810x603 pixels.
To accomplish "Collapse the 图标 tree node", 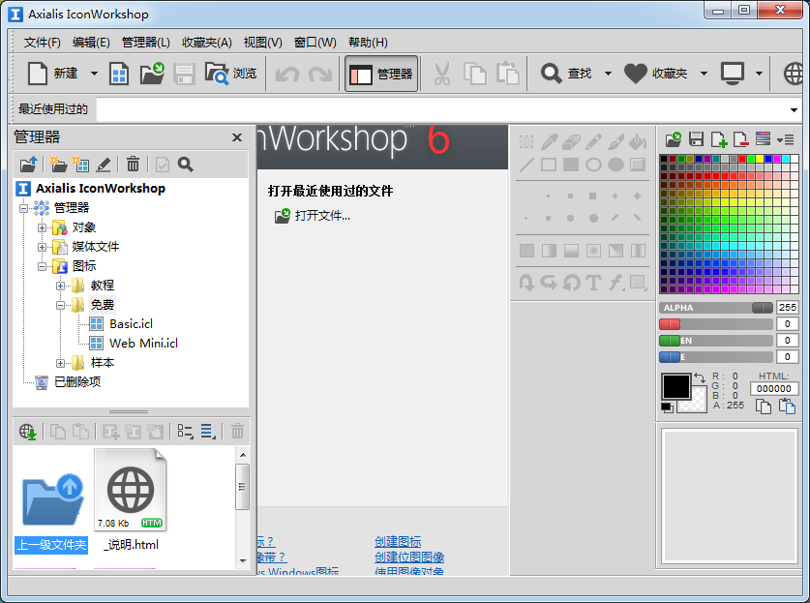I will (x=42, y=266).
